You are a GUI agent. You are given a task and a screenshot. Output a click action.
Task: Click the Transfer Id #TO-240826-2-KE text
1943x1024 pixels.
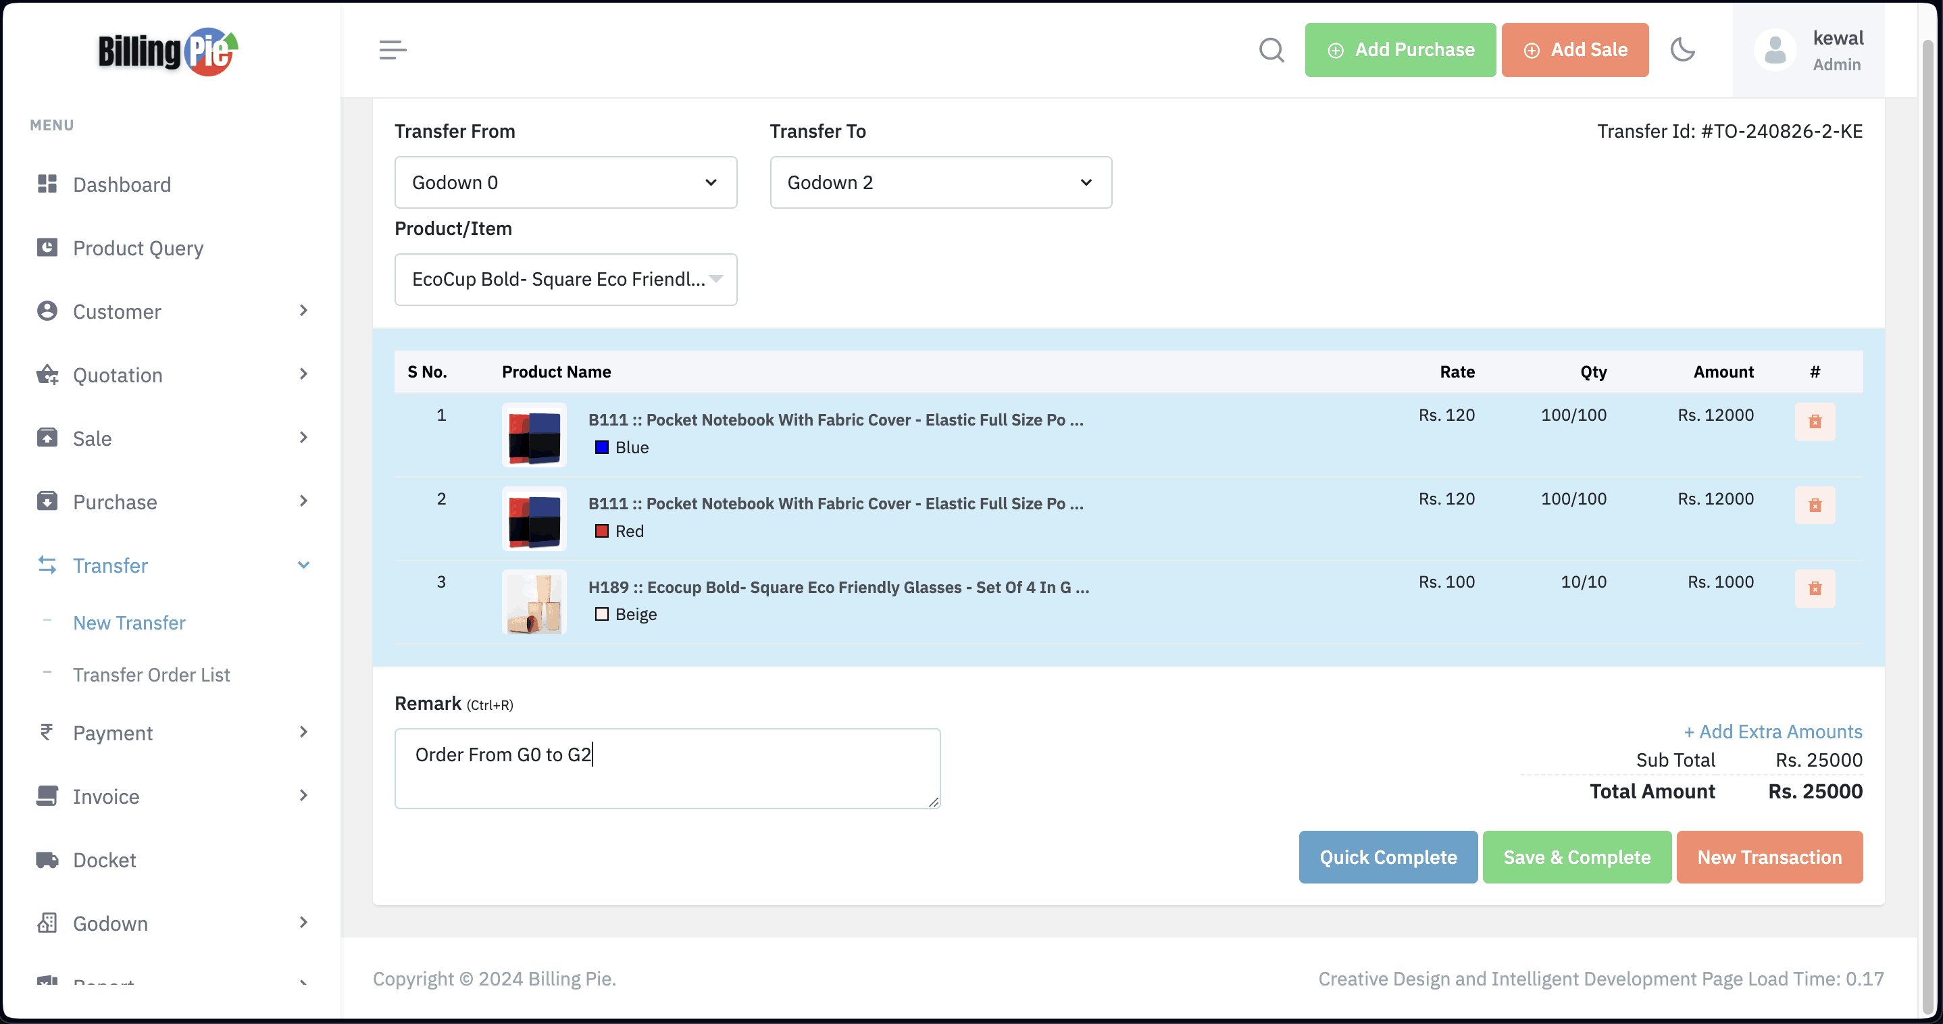tap(1730, 131)
